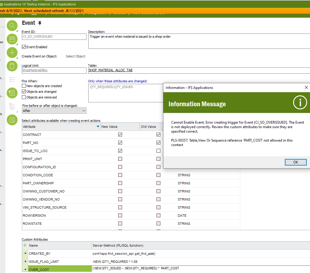Image resolution: width=310 pixels, height=273 pixels.
Task: Pin the Event page using the pin icon
Action: pyautogui.click(x=40, y=23)
